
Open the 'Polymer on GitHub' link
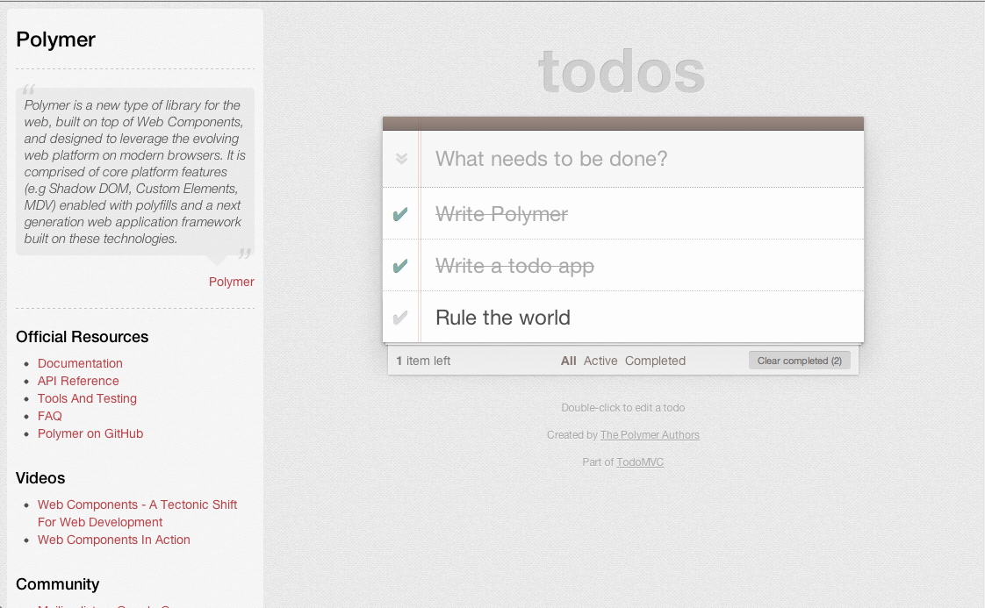coord(90,434)
